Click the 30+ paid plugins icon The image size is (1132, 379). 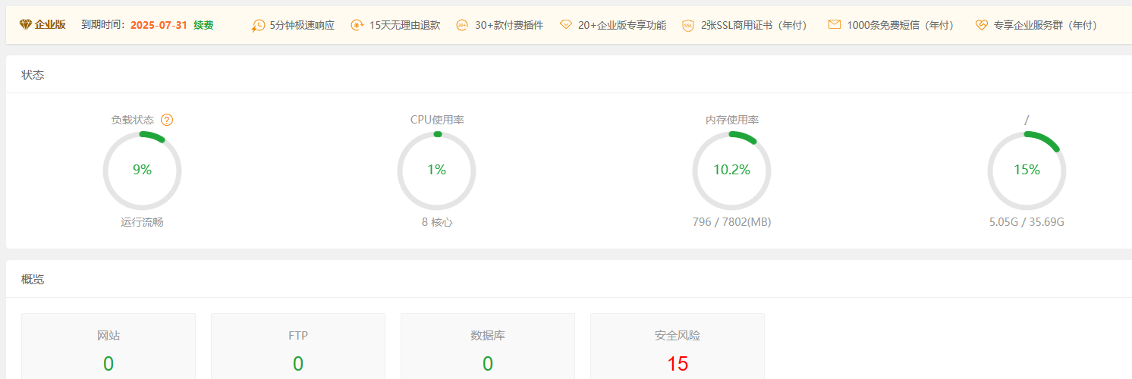click(462, 25)
